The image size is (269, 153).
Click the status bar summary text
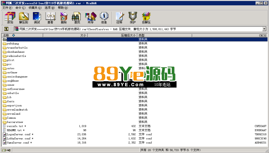pos(170,150)
